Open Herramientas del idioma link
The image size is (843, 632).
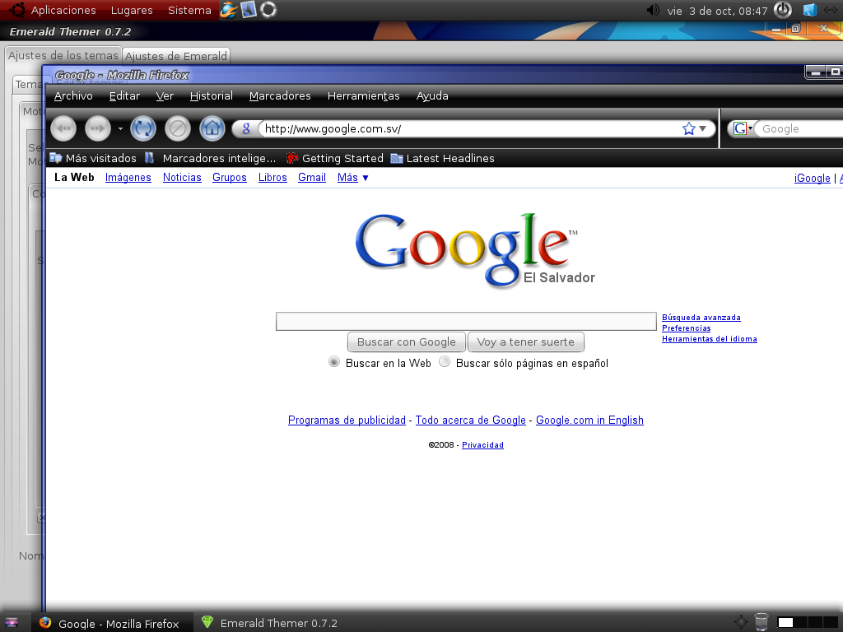[709, 339]
